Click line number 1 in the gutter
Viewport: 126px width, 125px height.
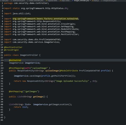(x=2, y=3)
